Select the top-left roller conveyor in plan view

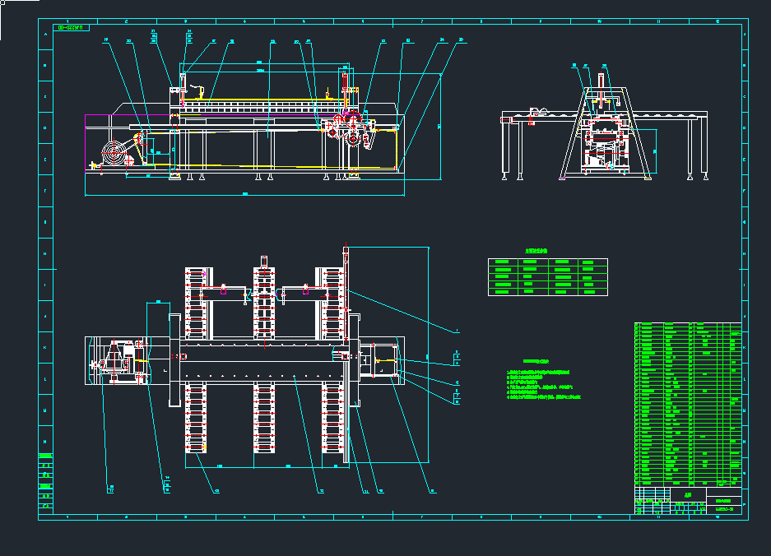(197, 303)
